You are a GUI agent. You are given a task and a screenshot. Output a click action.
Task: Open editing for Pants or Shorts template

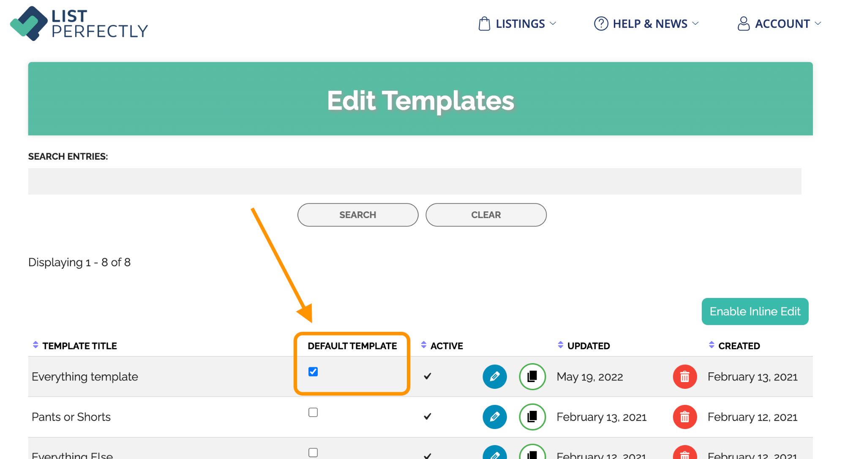coord(494,416)
